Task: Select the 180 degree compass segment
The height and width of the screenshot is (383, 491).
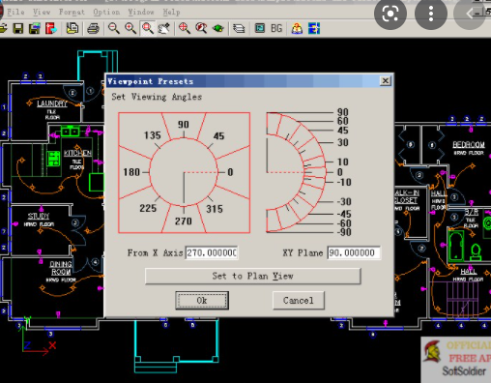Action: (x=132, y=172)
